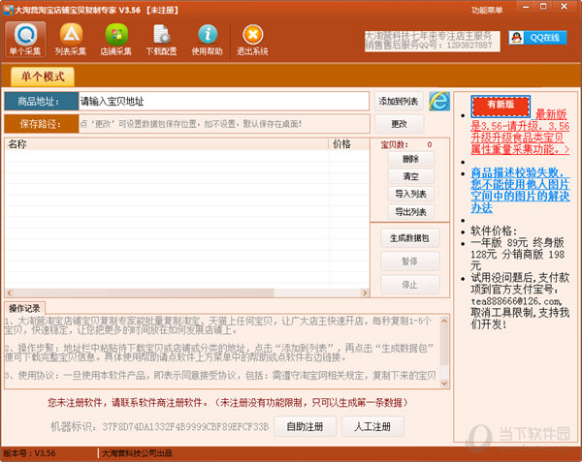Click the machine ID text 37F8D74DA1332F4B9999CBF89EFCF33B
The width and height of the screenshot is (582, 462).
tap(185, 427)
